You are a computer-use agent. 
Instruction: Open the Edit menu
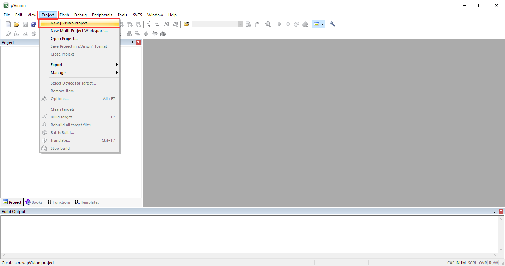click(19, 15)
